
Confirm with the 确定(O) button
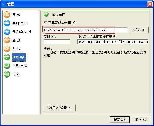click(120, 120)
